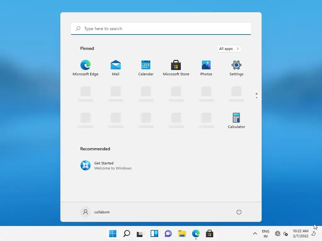Open Teams Chat from the taskbar
The image size is (322, 241).
168,233
